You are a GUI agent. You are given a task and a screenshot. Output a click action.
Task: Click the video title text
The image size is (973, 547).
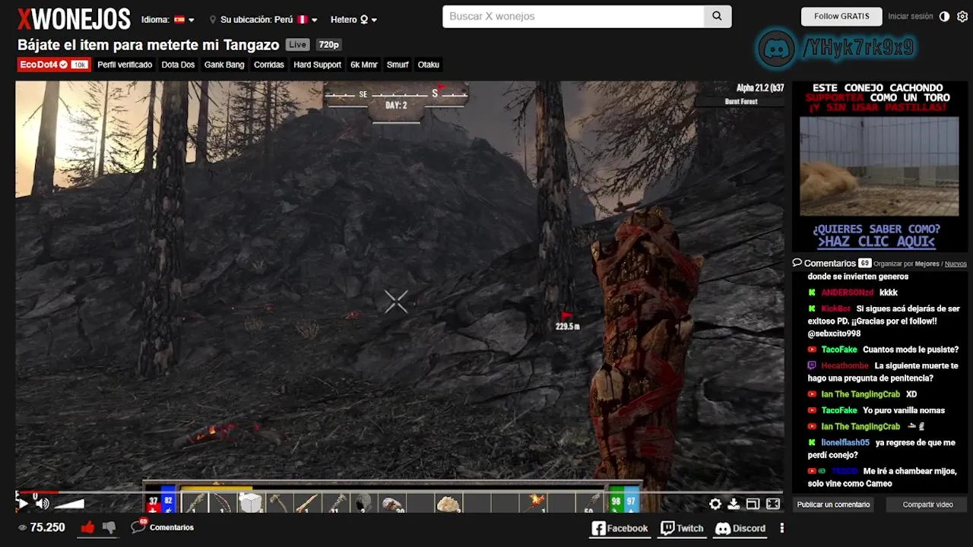click(x=148, y=45)
